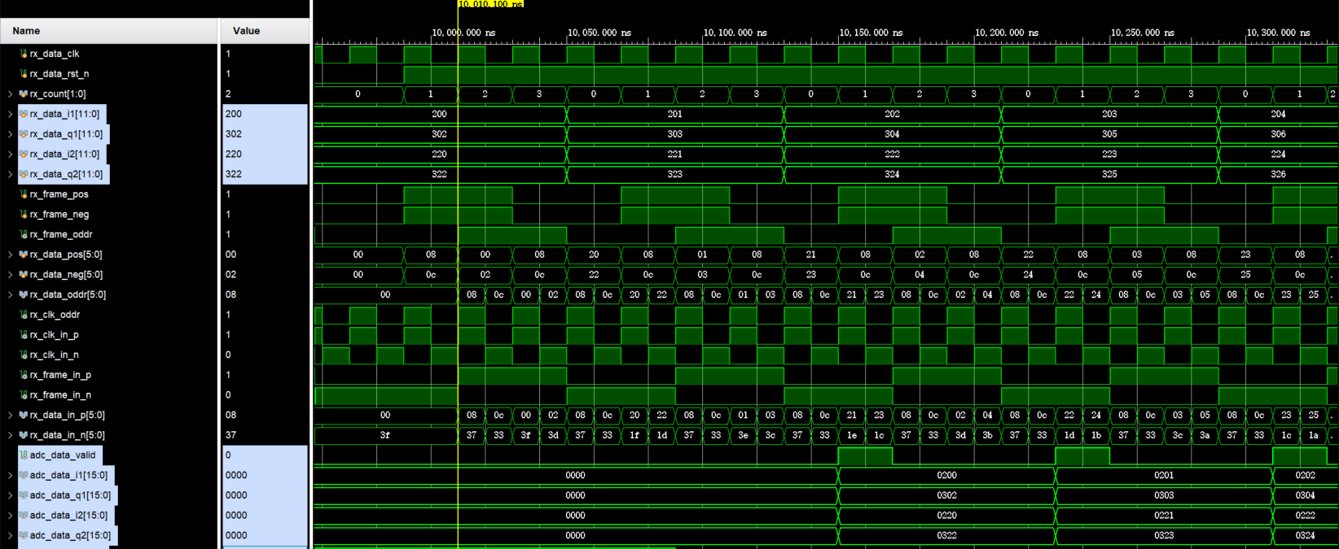Click the bus icon beside rx_data_i1[11:0]
Image resolution: width=1339 pixels, height=549 pixels.
coord(24,114)
